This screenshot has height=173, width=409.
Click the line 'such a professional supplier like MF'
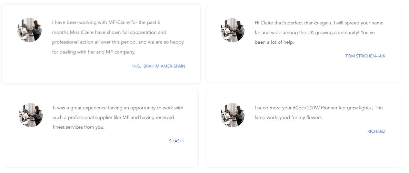(113, 118)
